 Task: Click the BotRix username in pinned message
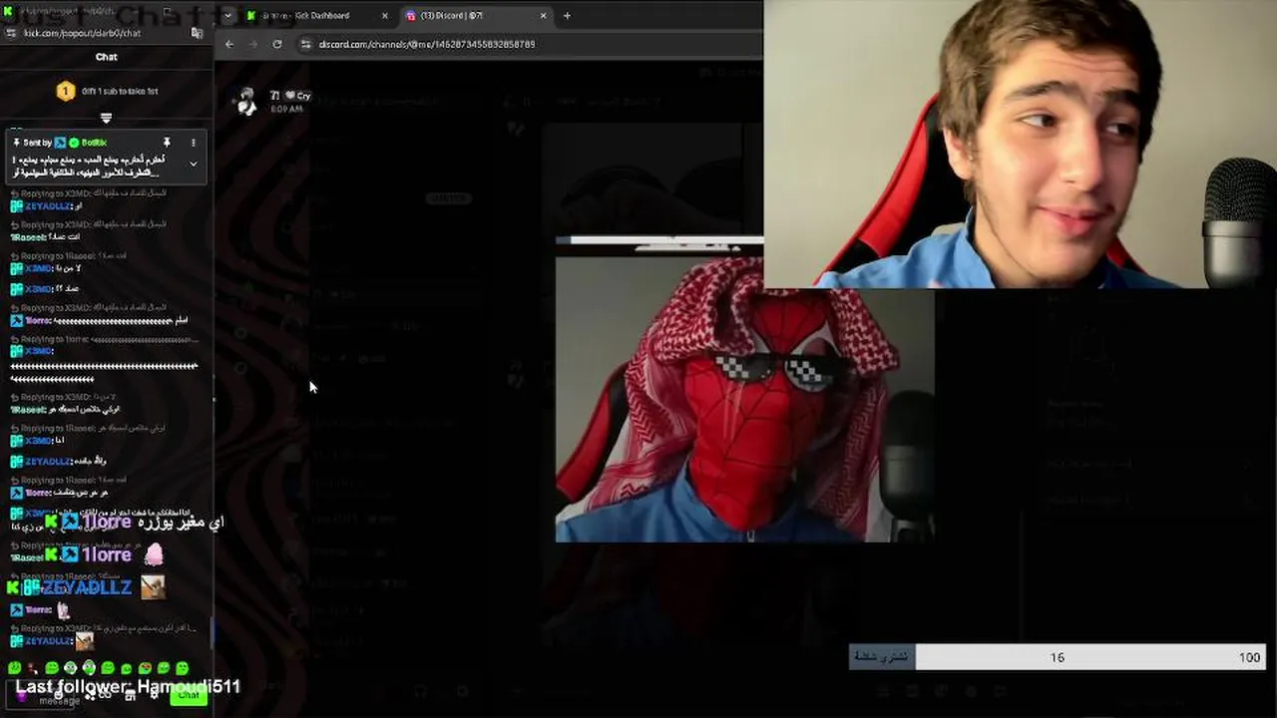(x=94, y=143)
